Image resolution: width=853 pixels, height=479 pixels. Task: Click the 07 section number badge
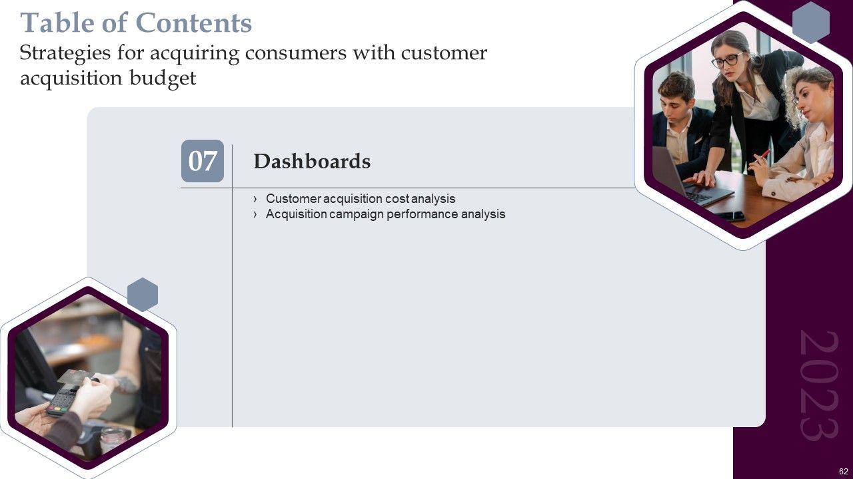(203, 161)
